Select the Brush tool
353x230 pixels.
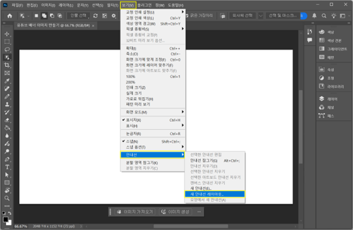7,97
